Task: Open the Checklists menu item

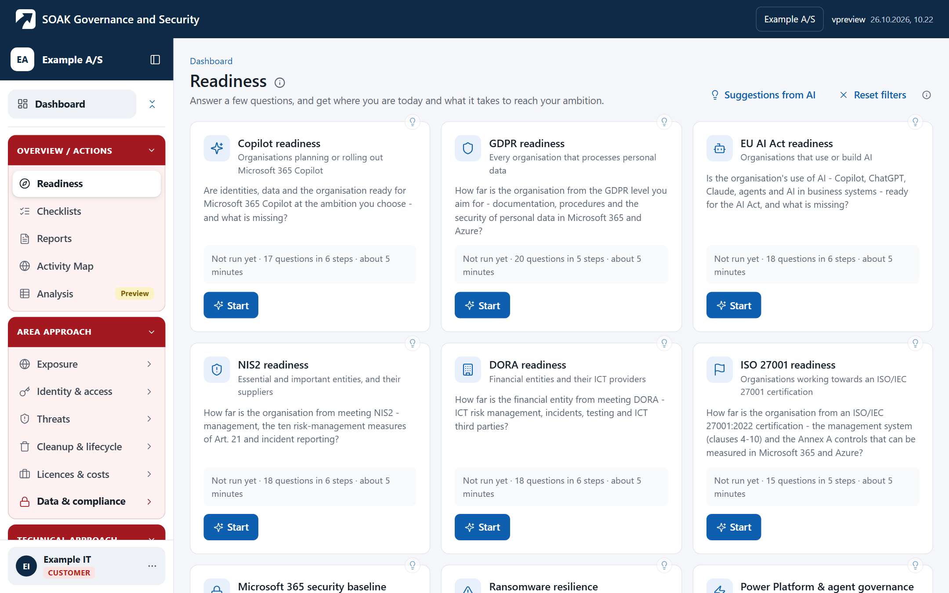Action: [x=87, y=211]
